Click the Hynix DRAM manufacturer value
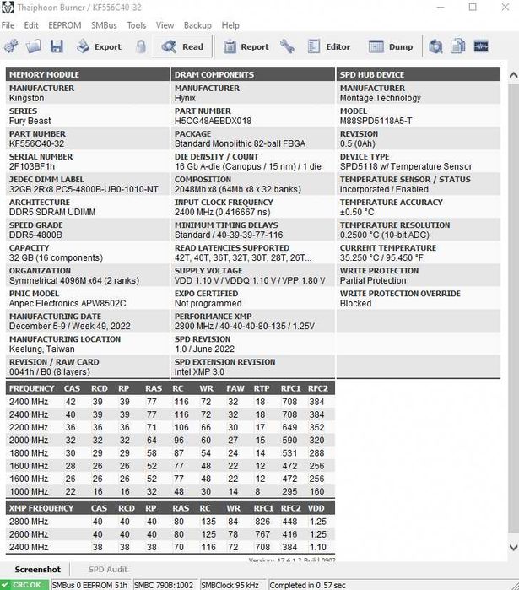The width and height of the screenshot is (519, 590). [x=185, y=98]
